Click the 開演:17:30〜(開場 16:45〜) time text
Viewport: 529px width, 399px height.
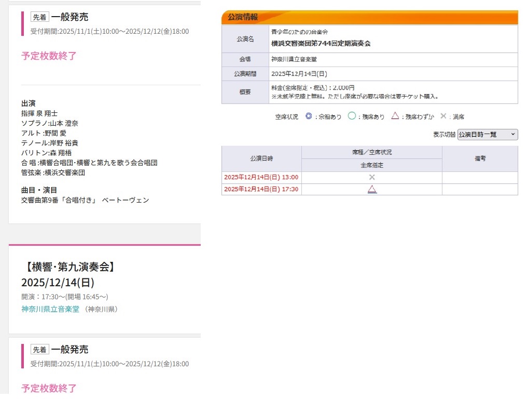[x=65, y=297]
